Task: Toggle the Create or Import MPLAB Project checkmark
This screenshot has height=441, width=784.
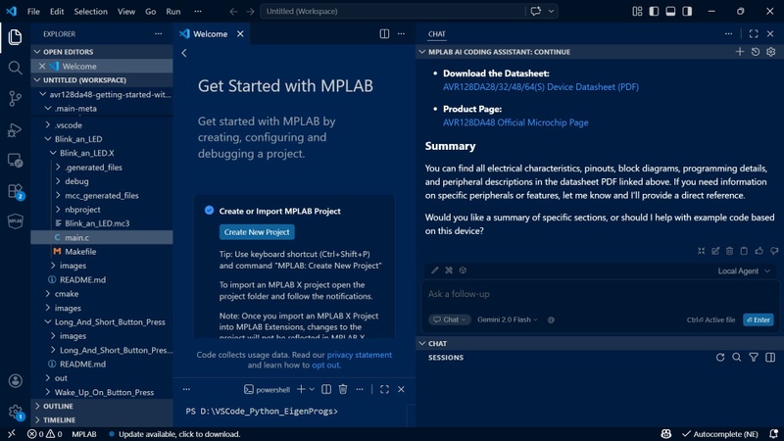Action: pos(209,211)
